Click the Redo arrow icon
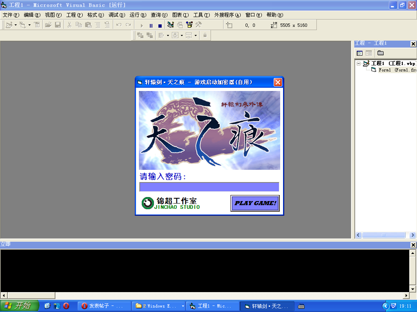Screen dimensions: 417x312 coord(128,25)
